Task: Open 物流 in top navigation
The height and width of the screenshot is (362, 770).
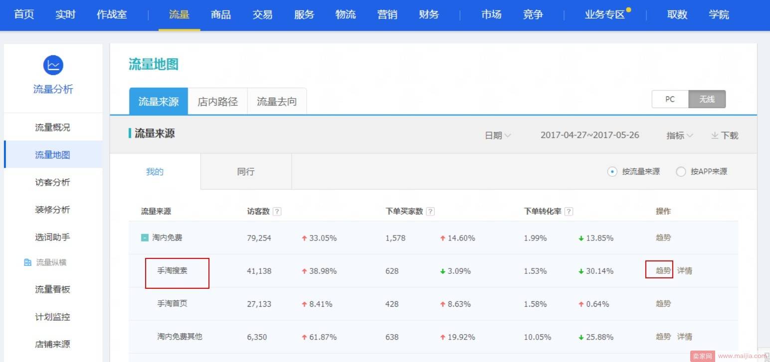Action: [x=346, y=14]
